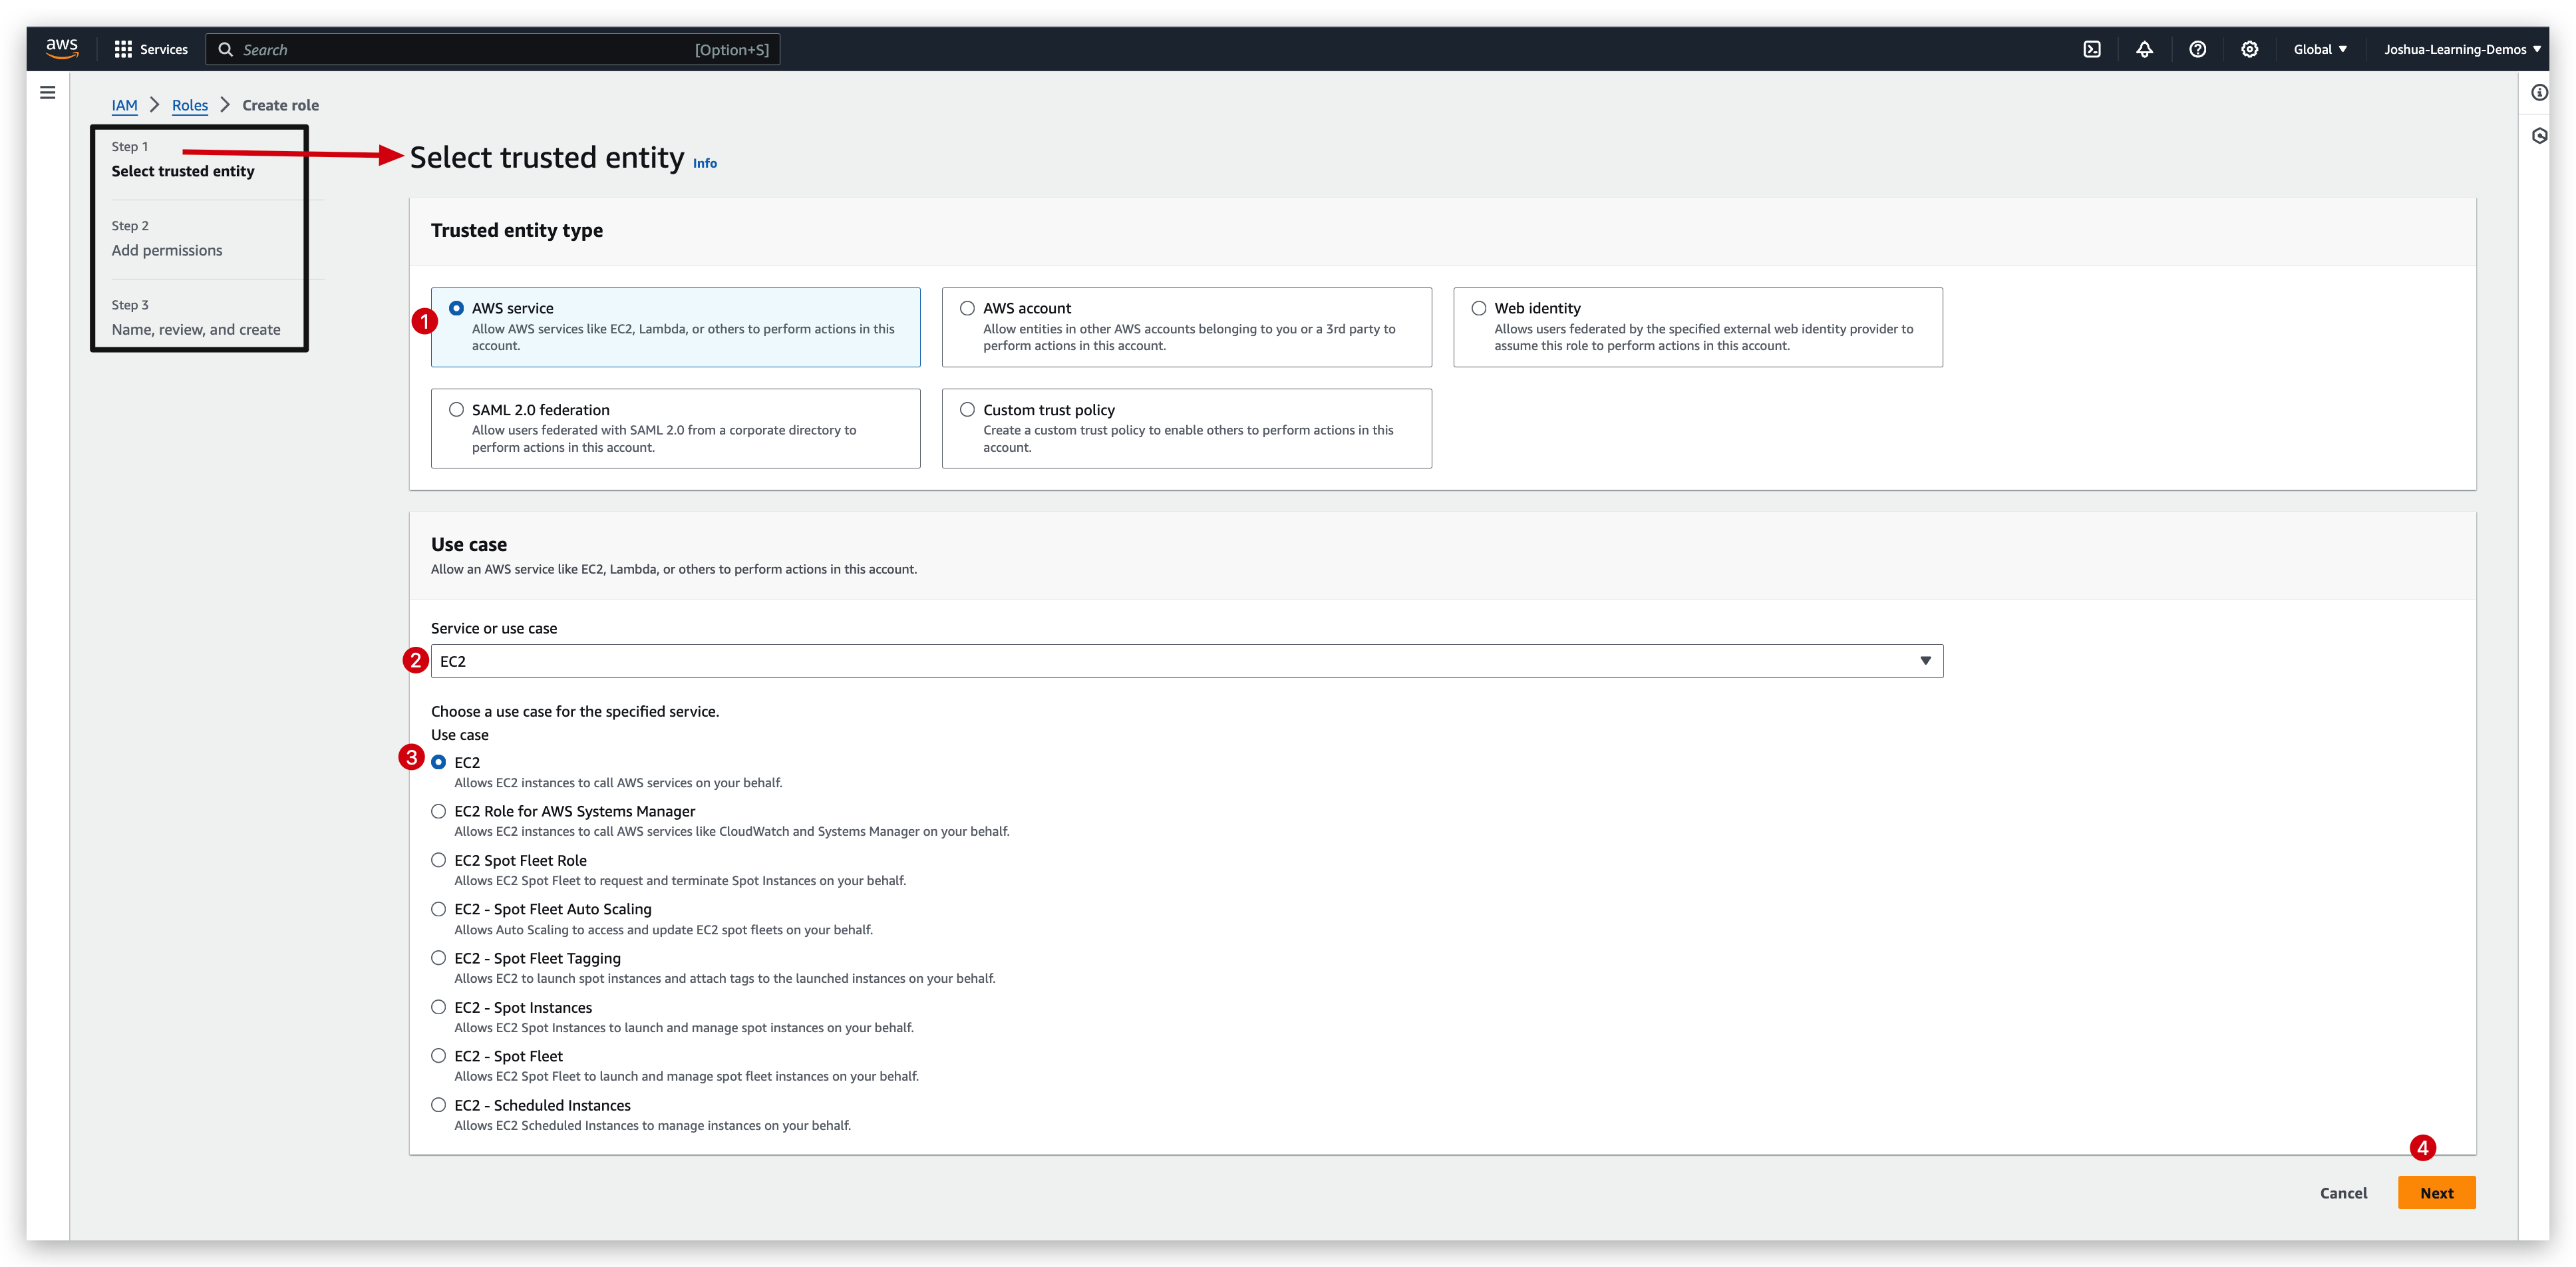Open account settings via the gear icon
This screenshot has height=1267, width=2576.
[2250, 49]
